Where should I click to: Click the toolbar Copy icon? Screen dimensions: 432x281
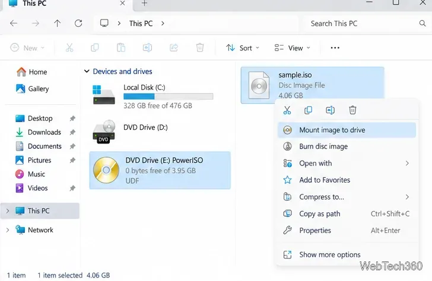point(94,47)
